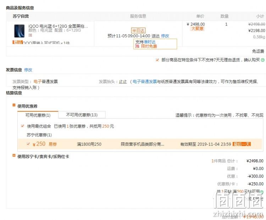
Task: Click the green help icon after 确认购买
Action: [262, 60]
